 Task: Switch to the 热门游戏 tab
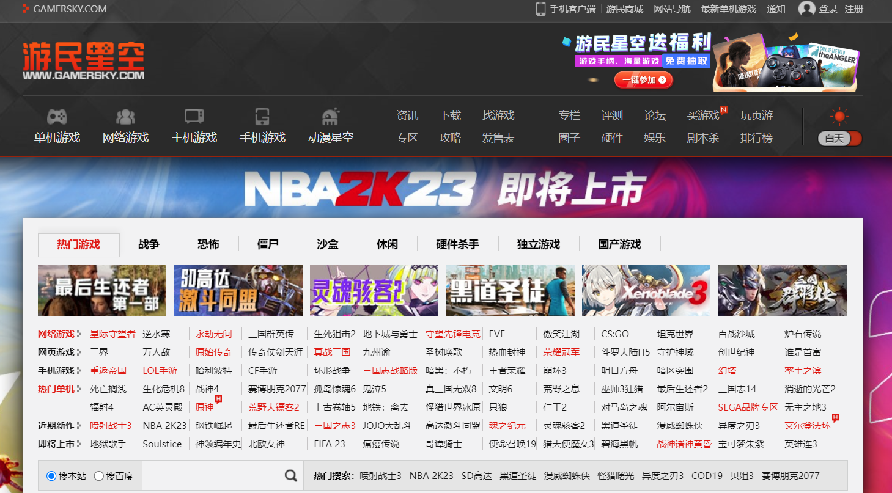point(79,244)
